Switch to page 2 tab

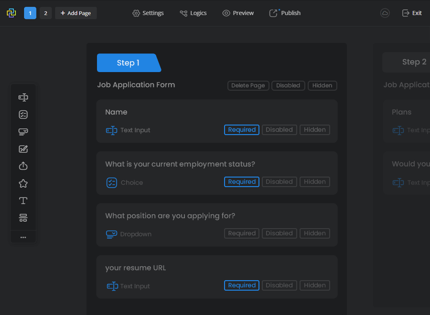[x=45, y=13]
